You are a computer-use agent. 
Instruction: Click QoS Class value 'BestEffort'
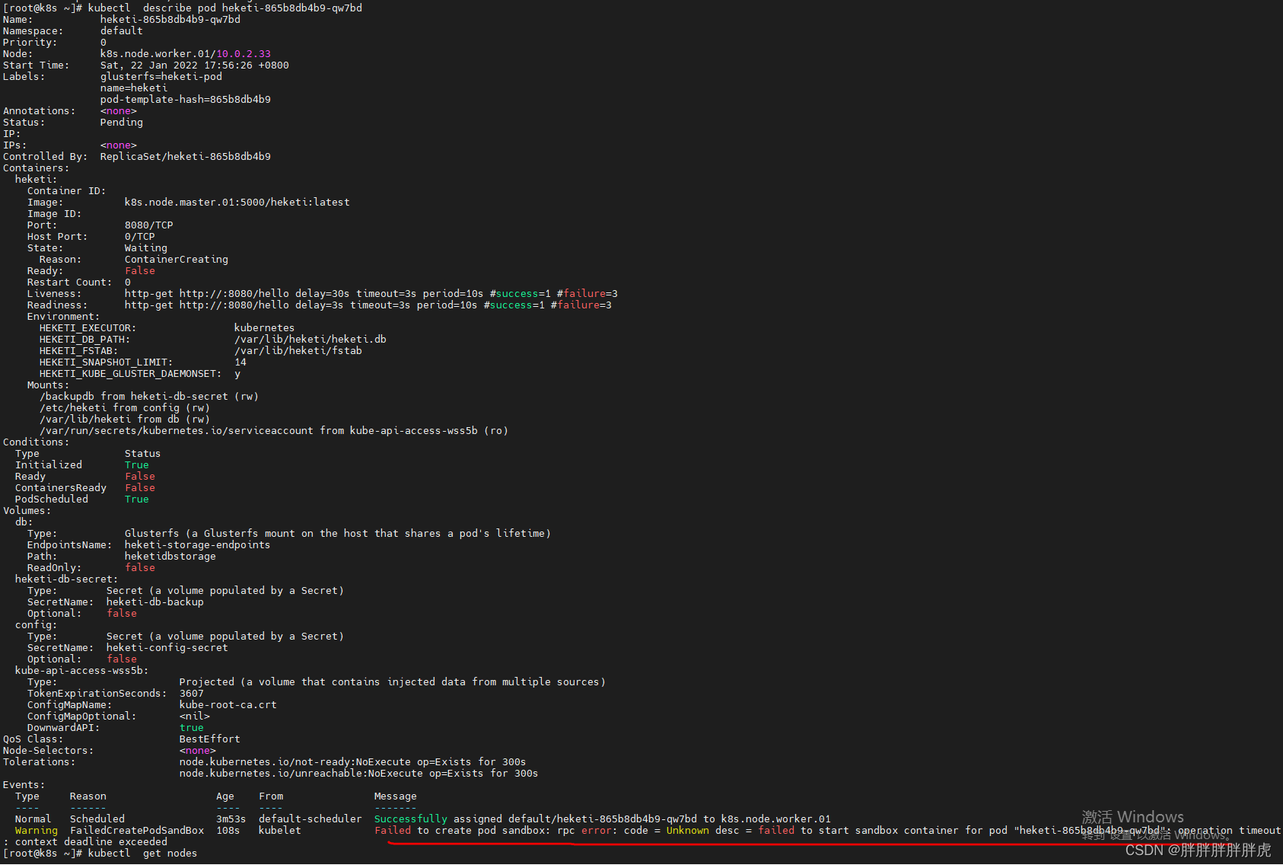click(210, 739)
